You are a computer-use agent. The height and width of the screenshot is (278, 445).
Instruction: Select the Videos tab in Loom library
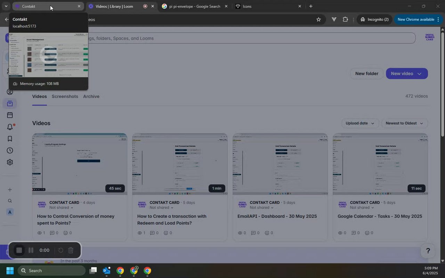pos(40,97)
